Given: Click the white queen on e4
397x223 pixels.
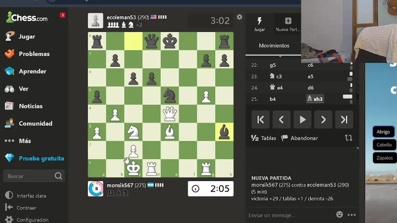Looking at the screenshot, I should [170, 114].
